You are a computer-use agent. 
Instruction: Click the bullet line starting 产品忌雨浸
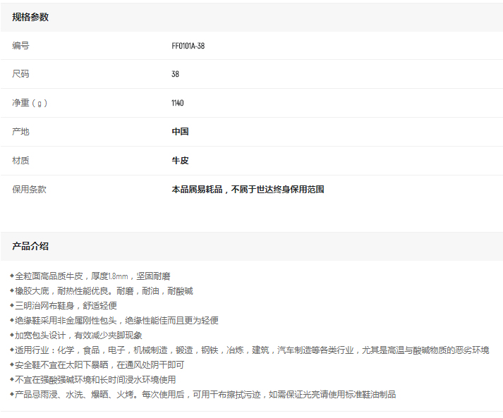tap(205, 395)
